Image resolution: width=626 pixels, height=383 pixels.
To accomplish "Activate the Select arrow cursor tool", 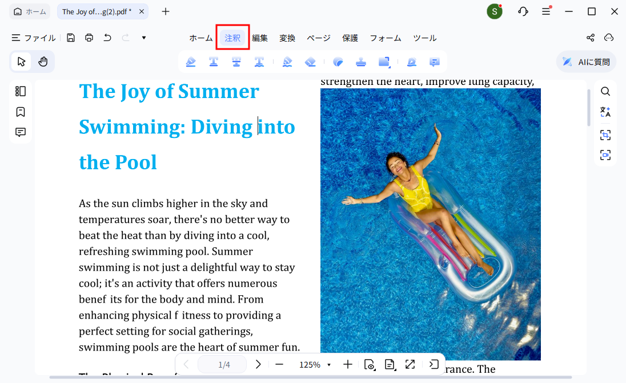I will (x=21, y=62).
